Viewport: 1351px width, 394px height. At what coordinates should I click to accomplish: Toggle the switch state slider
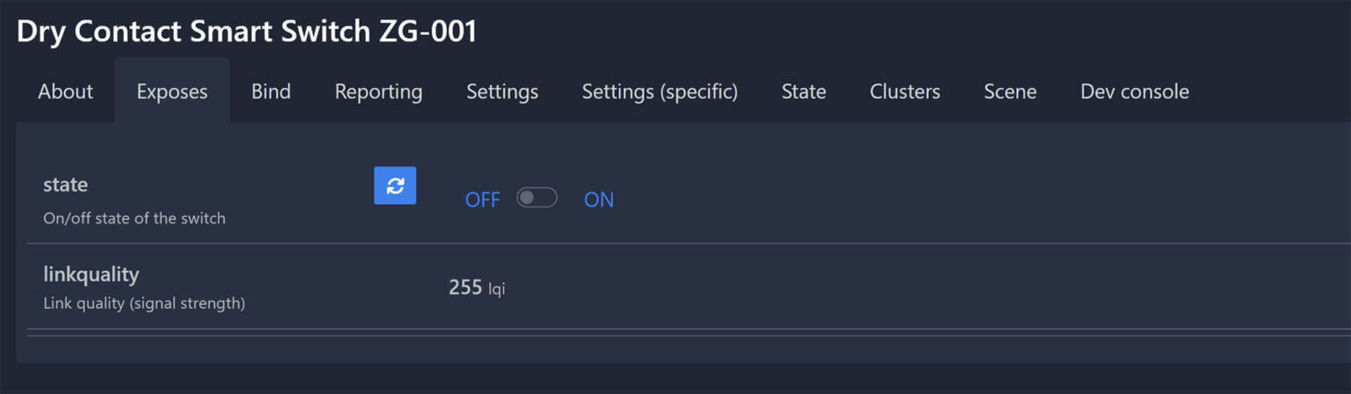tap(537, 198)
